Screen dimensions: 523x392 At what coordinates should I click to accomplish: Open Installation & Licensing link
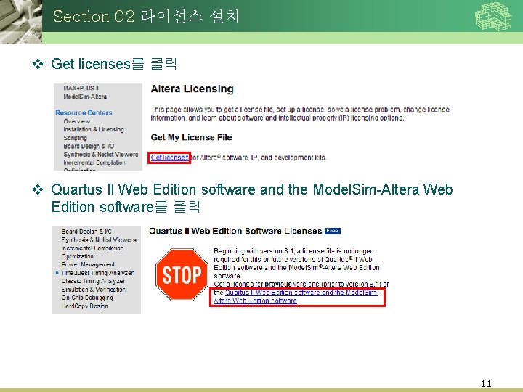94,130
